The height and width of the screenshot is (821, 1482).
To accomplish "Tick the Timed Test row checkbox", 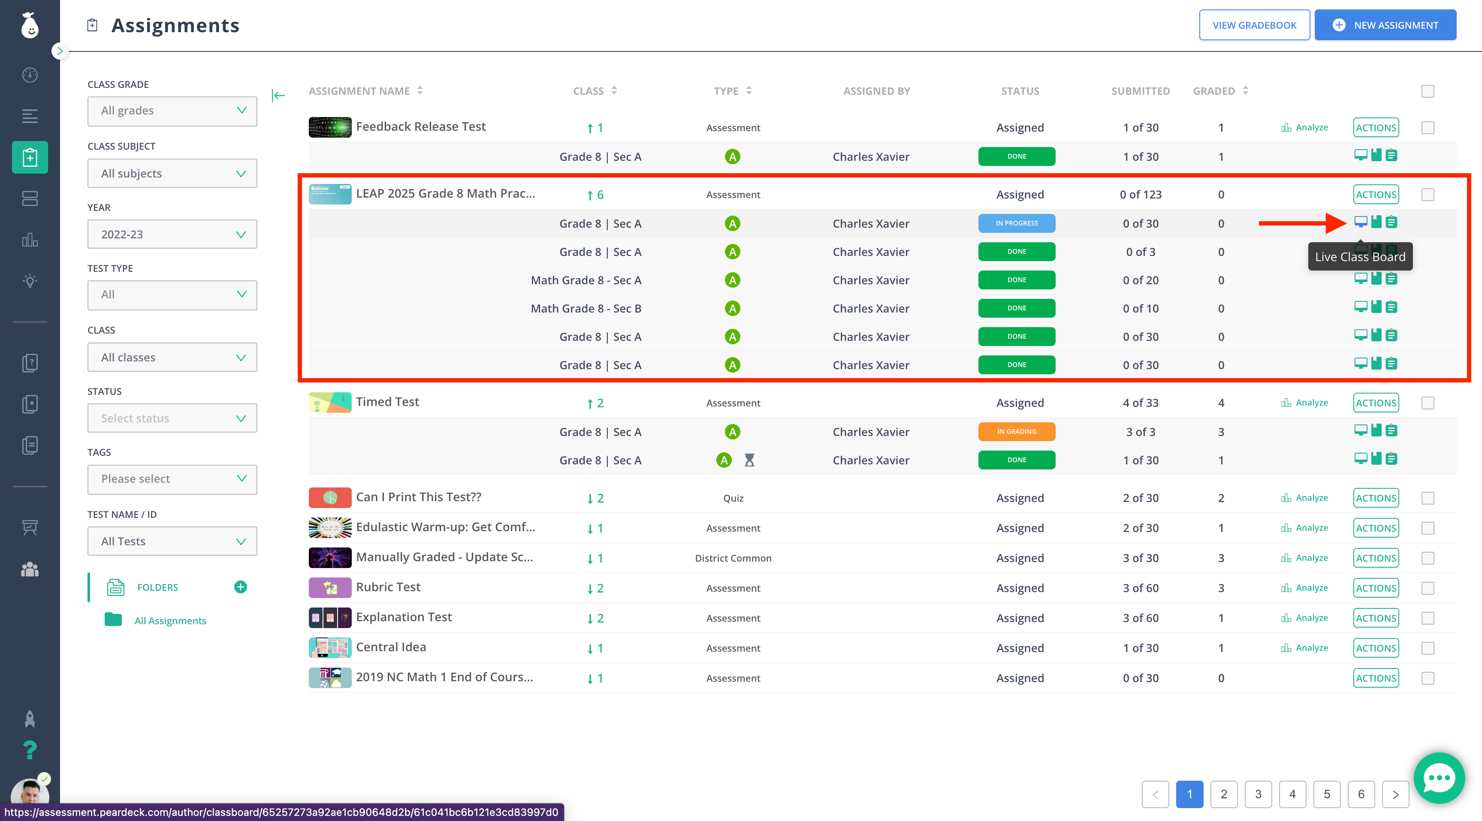I will pyautogui.click(x=1428, y=403).
